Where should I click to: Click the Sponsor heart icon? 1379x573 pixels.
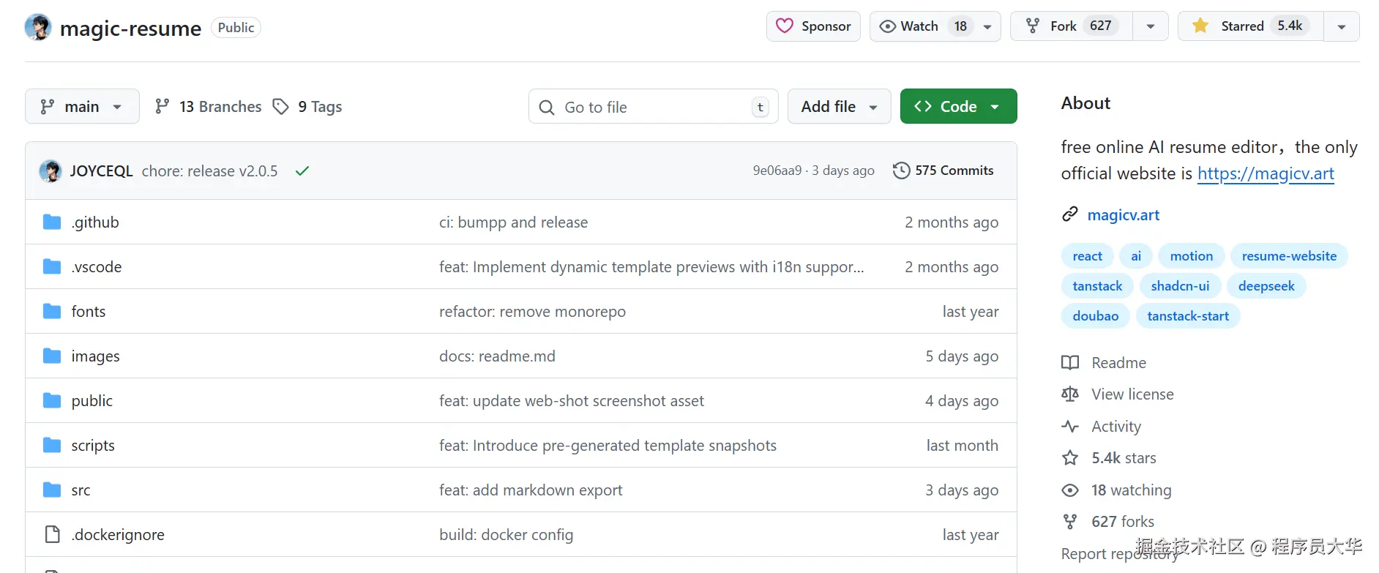(x=785, y=26)
